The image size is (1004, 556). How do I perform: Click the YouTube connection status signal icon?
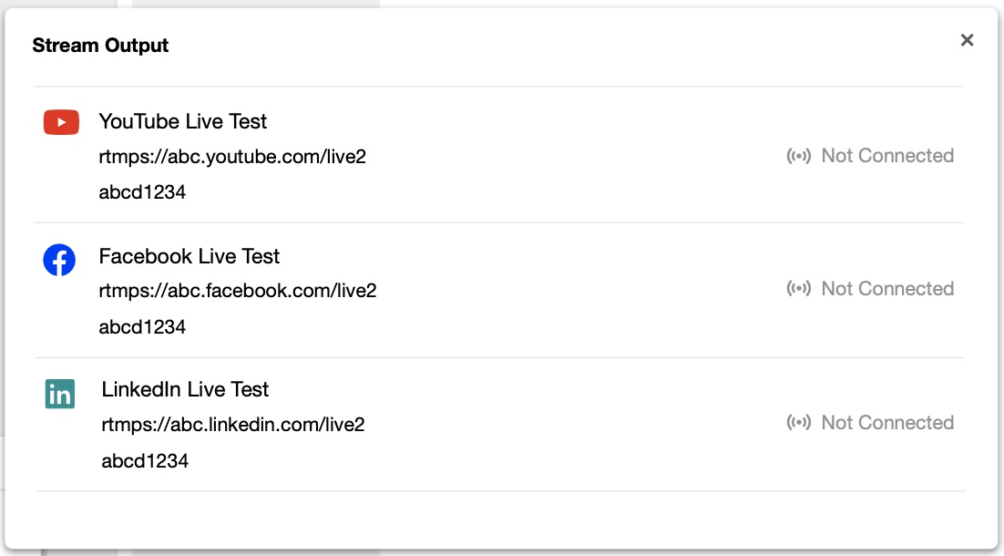click(x=798, y=156)
